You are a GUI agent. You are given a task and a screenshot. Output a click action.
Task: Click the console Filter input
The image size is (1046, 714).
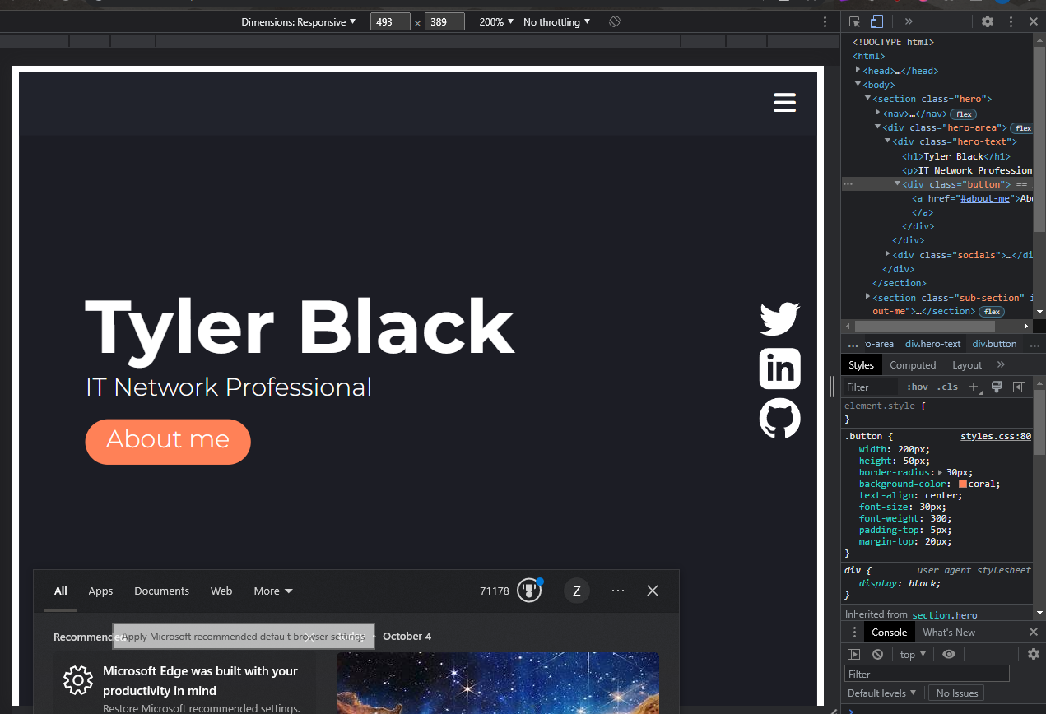[x=927, y=674]
